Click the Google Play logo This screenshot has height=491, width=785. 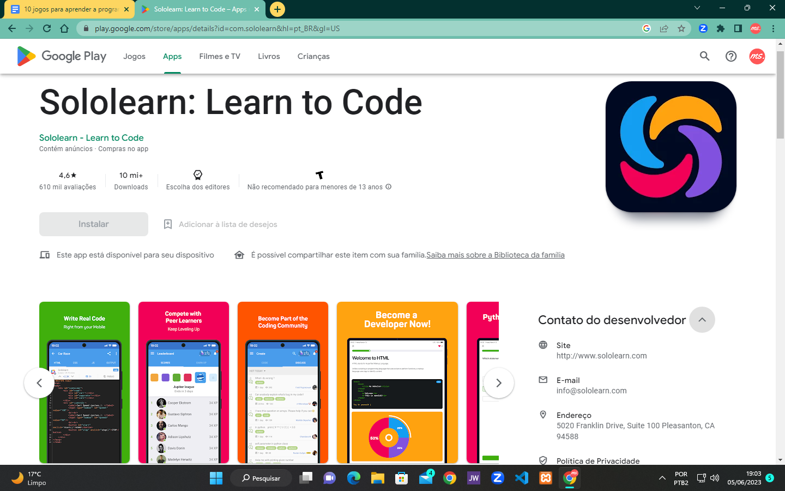click(62, 56)
